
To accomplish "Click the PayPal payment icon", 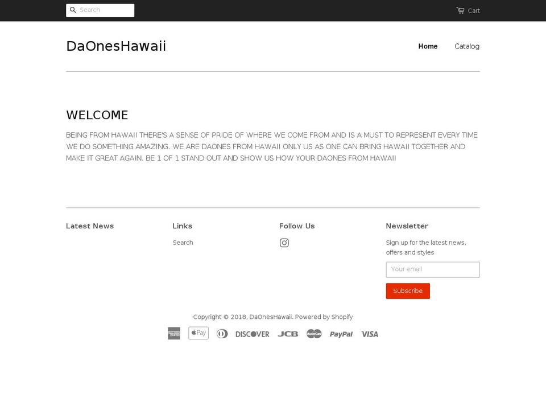I will point(341,334).
